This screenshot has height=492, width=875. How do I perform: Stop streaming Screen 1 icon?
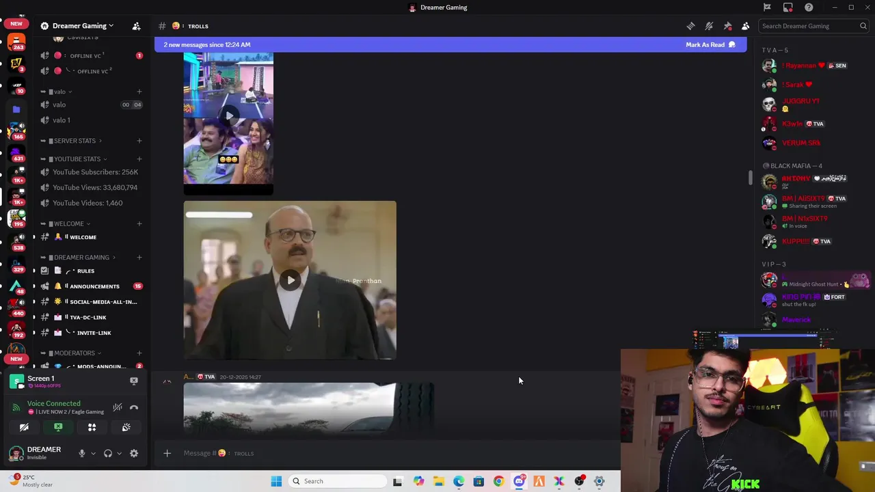click(x=134, y=381)
